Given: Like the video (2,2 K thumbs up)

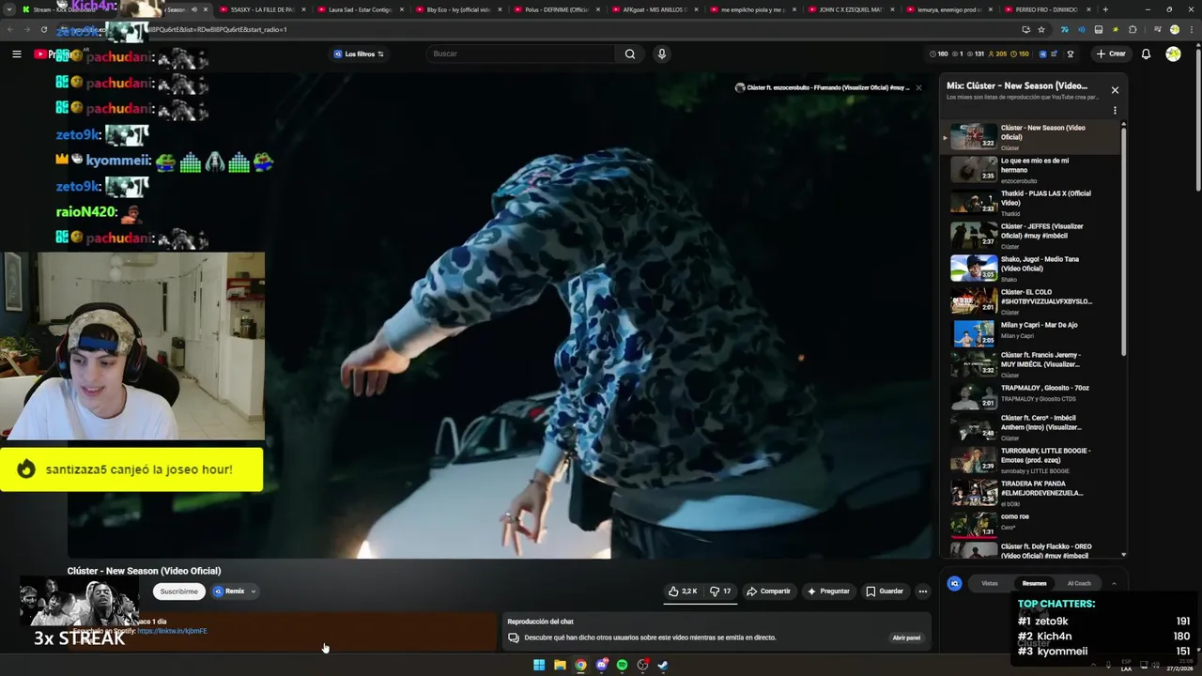Looking at the screenshot, I should [x=683, y=591].
